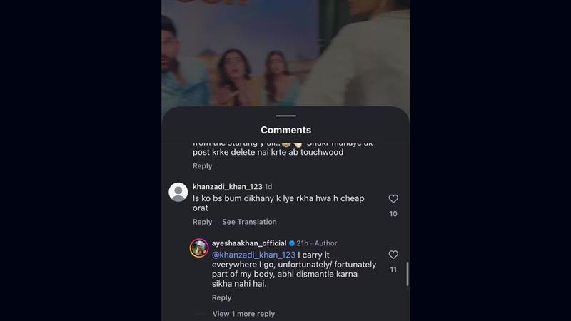Screen dimensions: 571x321
Task: Tap the drag handle above Comments
Action: point(285,115)
